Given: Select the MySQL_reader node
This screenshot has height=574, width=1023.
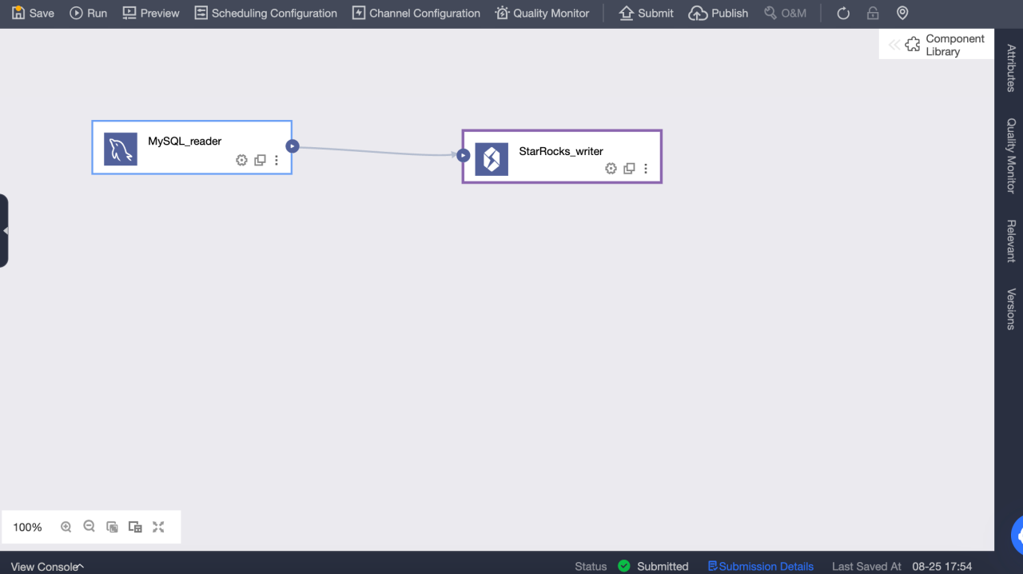Looking at the screenshot, I should [185, 142].
